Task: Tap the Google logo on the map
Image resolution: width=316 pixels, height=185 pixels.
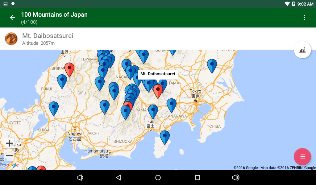Action: point(10,165)
